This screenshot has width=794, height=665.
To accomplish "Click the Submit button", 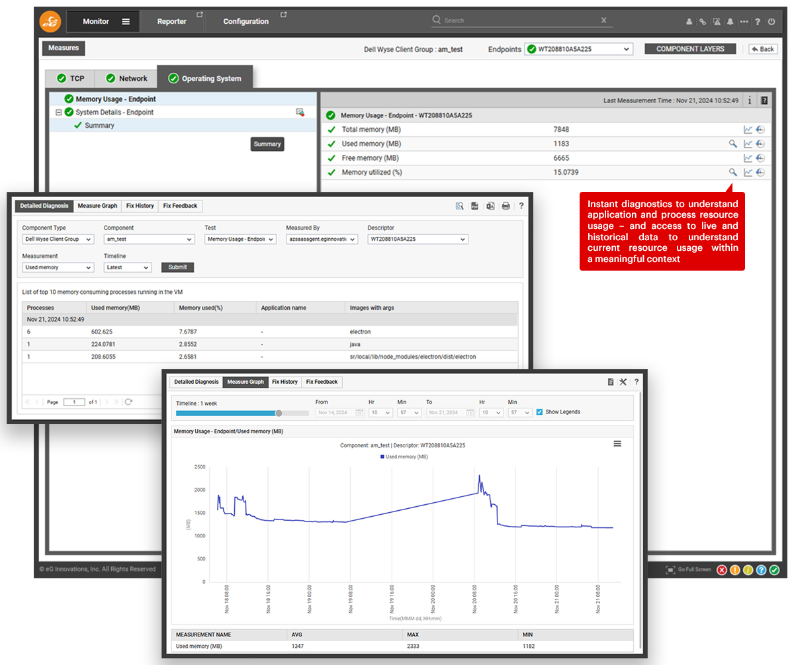I will (x=177, y=267).
